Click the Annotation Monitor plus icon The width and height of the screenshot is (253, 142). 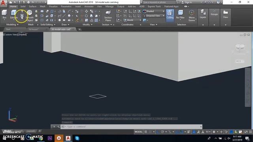point(221,132)
